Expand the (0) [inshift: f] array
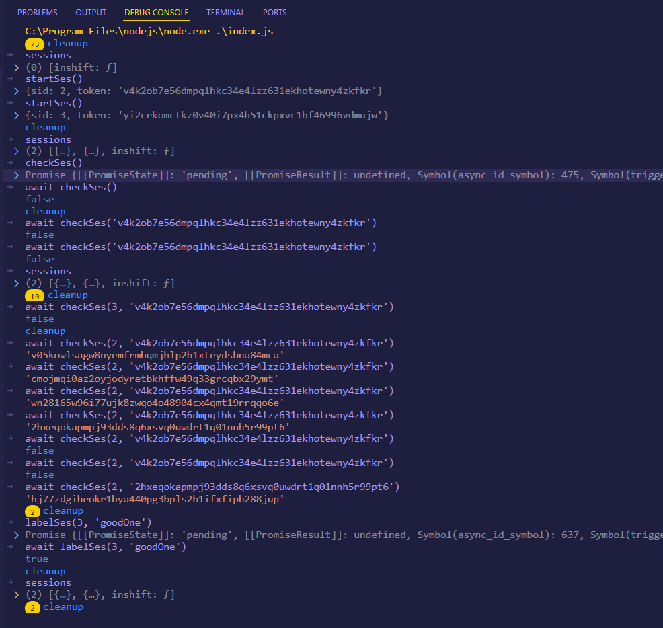 click(x=16, y=68)
